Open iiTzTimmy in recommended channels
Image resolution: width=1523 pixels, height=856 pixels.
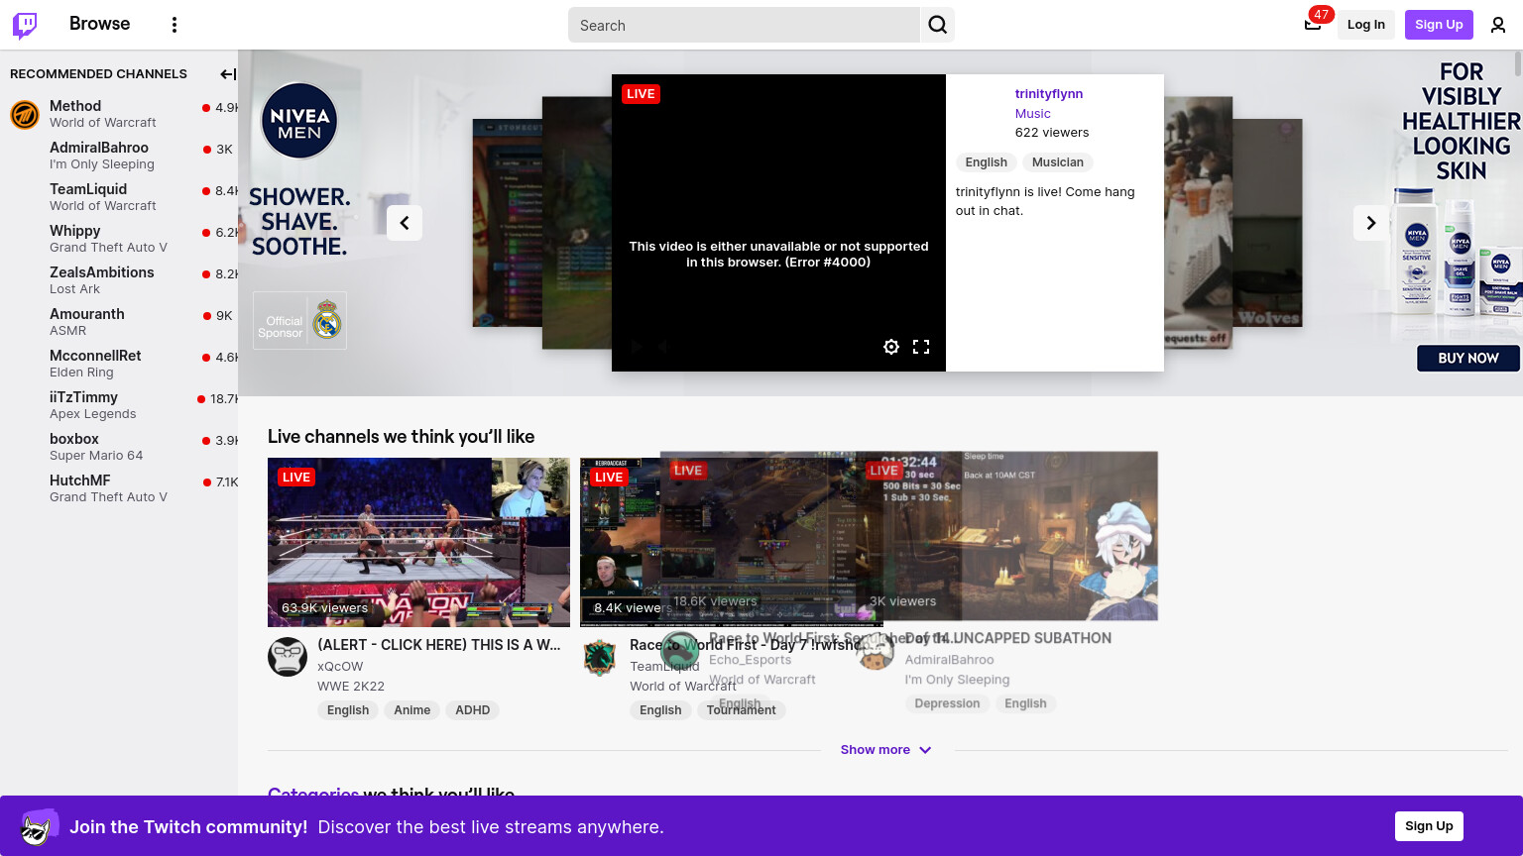tap(119, 405)
